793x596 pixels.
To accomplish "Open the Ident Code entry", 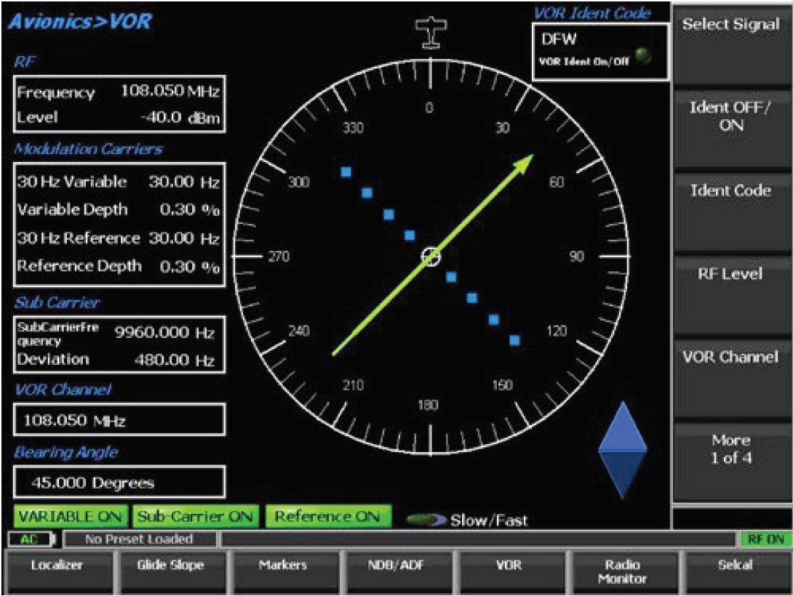I will coord(730,190).
